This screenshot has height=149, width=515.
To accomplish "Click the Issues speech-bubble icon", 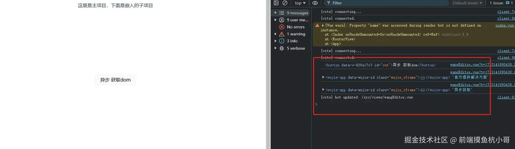I will pos(508,3).
